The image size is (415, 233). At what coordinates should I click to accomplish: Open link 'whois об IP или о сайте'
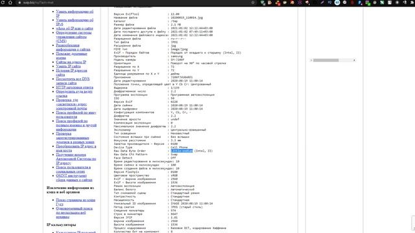pyautogui.click(x=75, y=28)
